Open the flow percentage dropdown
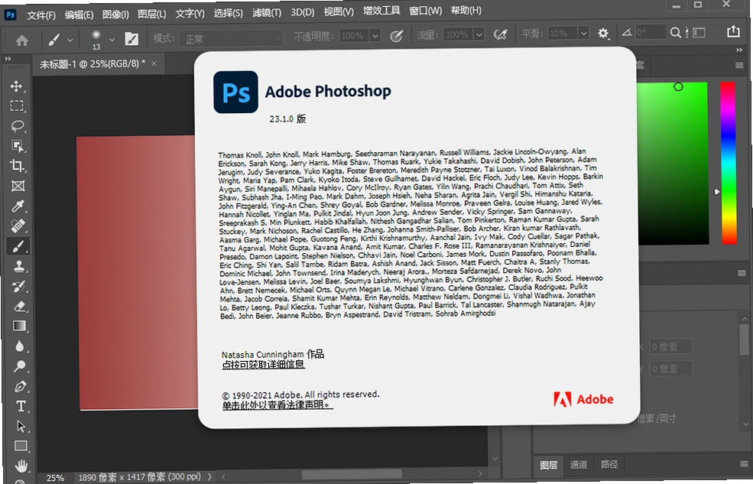This screenshot has width=753, height=484. pos(479,34)
